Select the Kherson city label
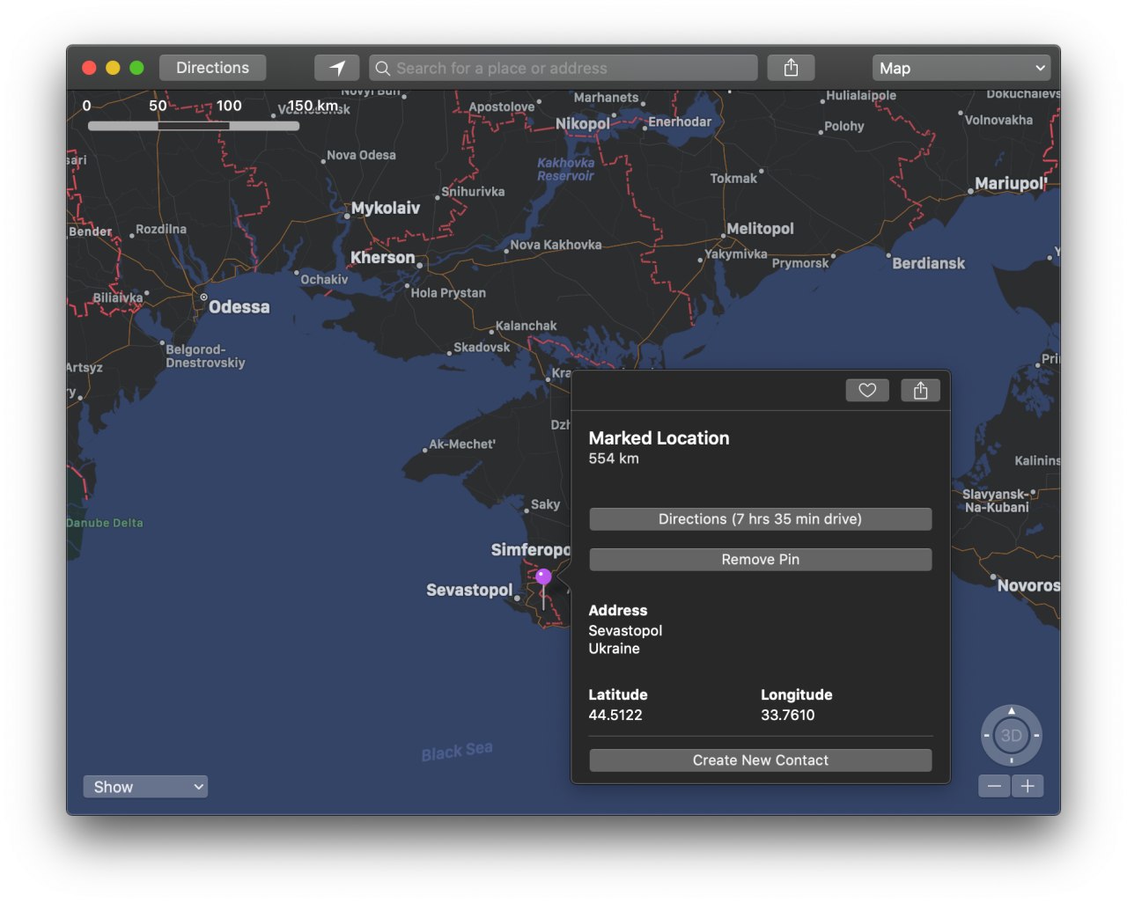Viewport: 1127px width, 903px height. [382, 258]
